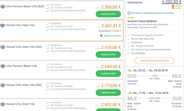Click the smiley icon beside price notice
Viewport: 184px width, 111px height.
129,13
